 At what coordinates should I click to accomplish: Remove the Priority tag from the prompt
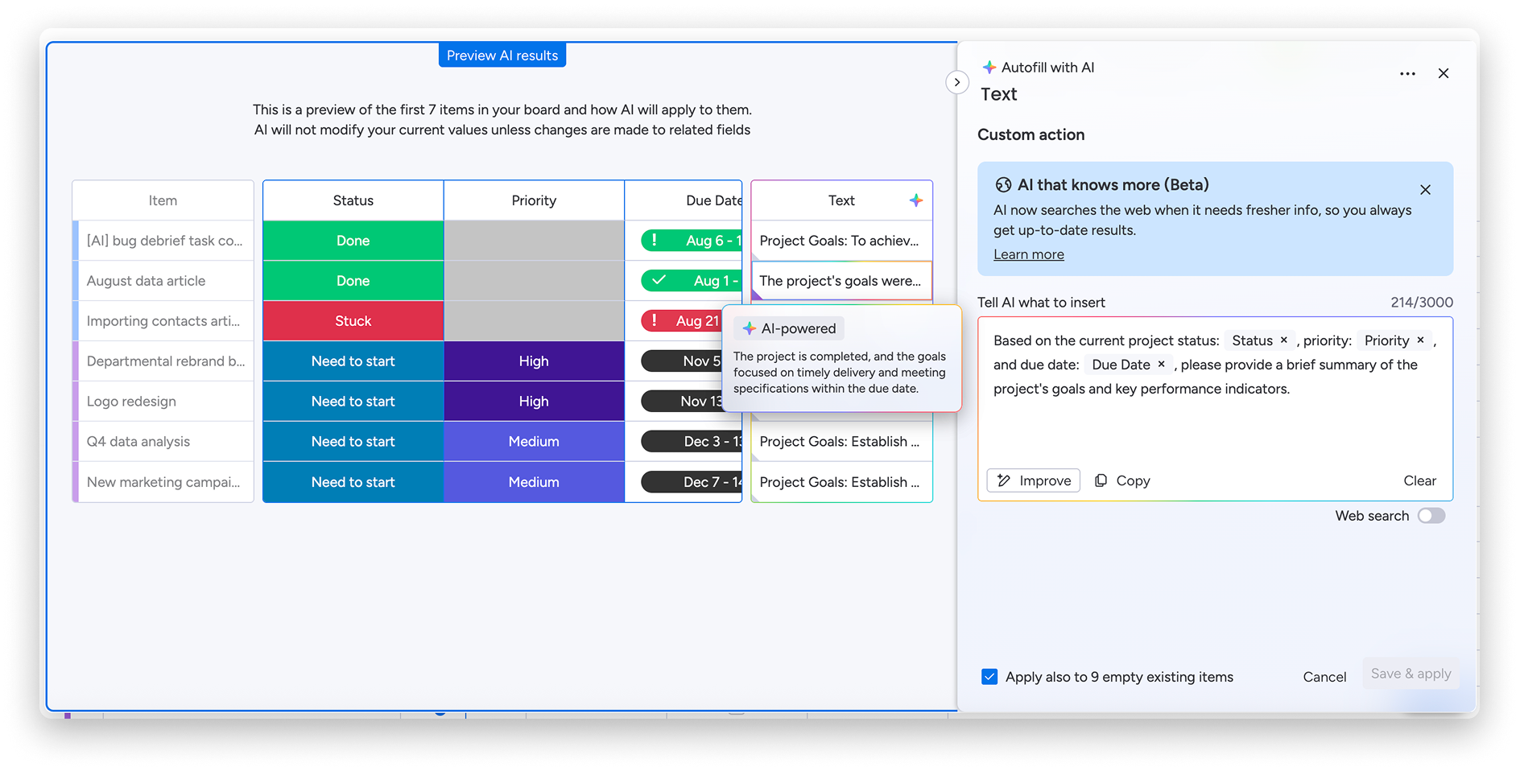click(x=1421, y=340)
